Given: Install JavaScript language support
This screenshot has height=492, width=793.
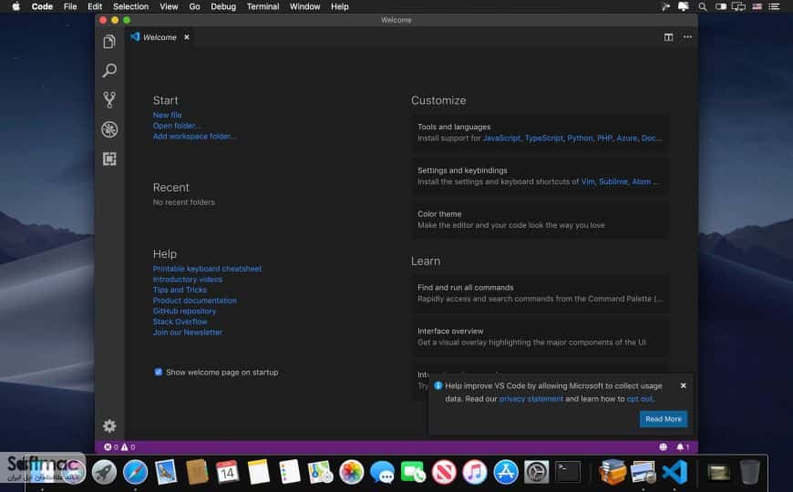Looking at the screenshot, I should pos(501,138).
